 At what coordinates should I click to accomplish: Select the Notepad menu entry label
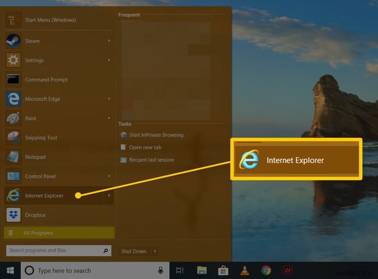coord(35,157)
